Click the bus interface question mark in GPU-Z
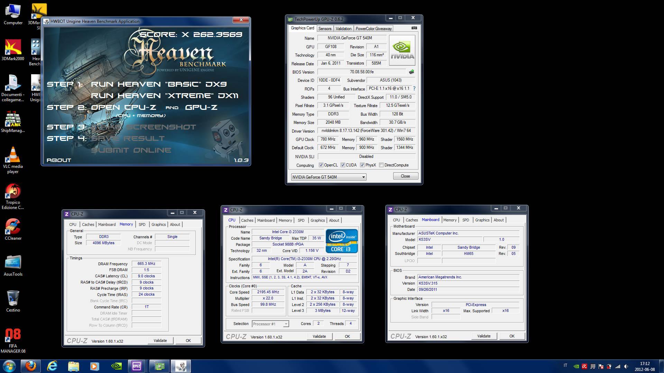This screenshot has height=373, width=664. pyautogui.click(x=414, y=88)
